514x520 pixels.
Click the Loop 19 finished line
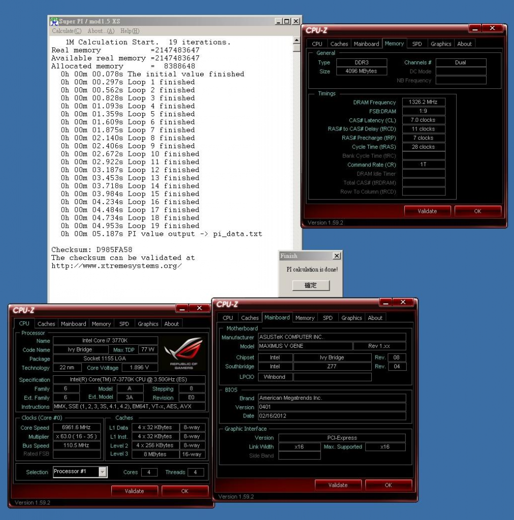[130, 225]
